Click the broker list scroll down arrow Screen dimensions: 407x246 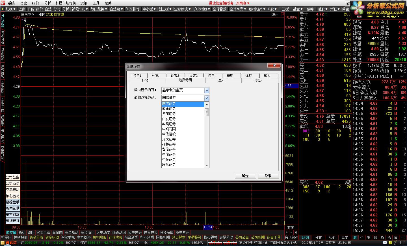point(207,166)
